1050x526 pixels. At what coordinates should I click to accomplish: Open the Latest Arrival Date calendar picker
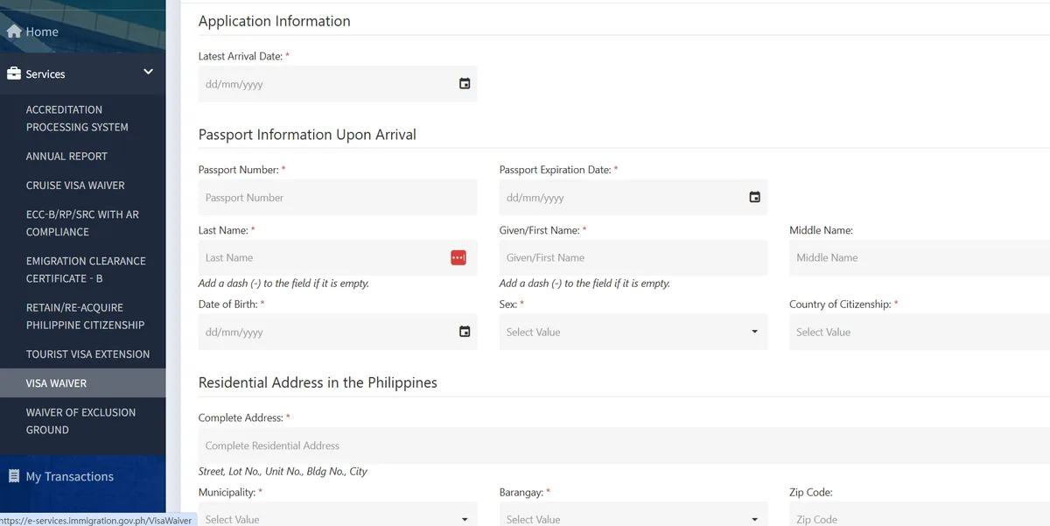465,84
